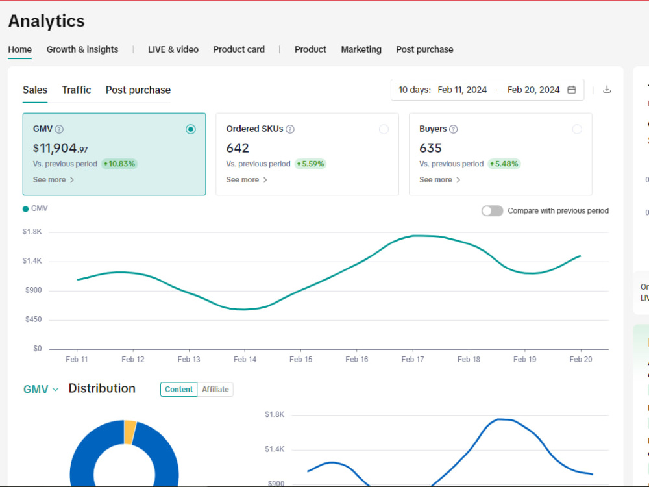This screenshot has width=649, height=487.
Task: Click the yellow donut chart slice
Action: coord(130,432)
